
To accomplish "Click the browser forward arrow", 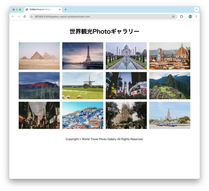I will [x=19, y=17].
